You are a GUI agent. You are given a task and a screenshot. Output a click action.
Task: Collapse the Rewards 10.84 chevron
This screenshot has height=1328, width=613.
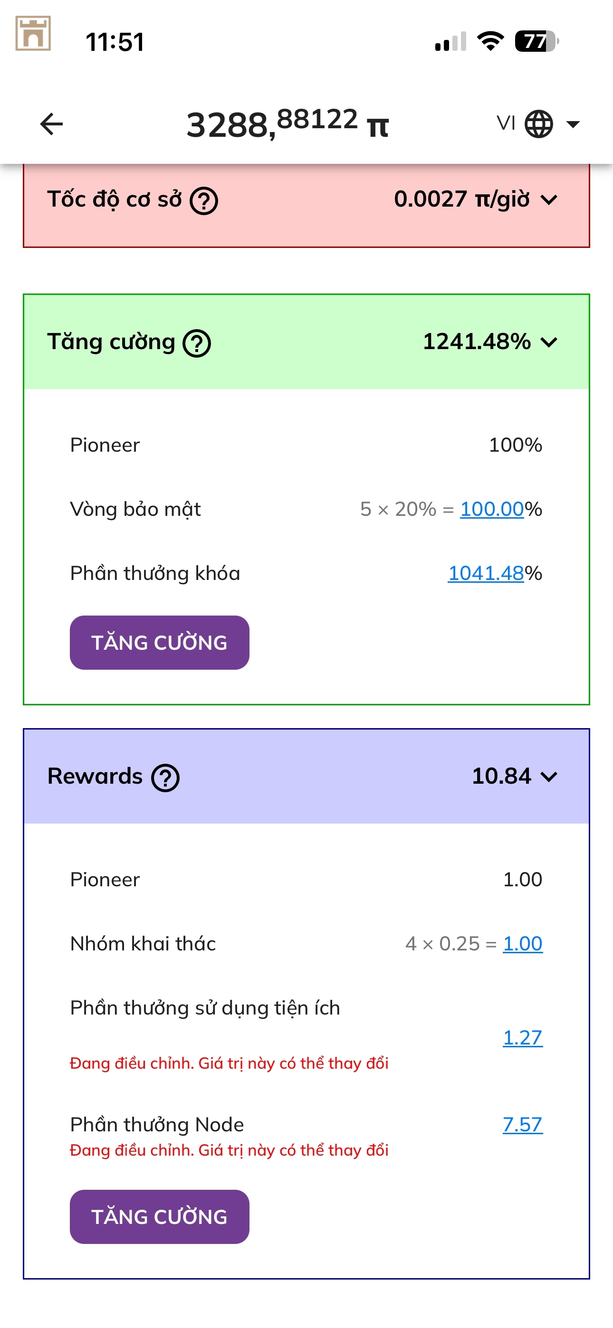pos(549,777)
